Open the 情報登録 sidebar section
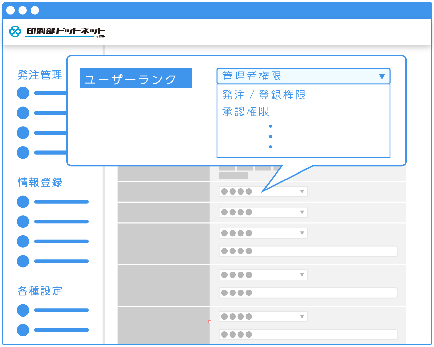This screenshot has height=347, width=434. click(40, 182)
